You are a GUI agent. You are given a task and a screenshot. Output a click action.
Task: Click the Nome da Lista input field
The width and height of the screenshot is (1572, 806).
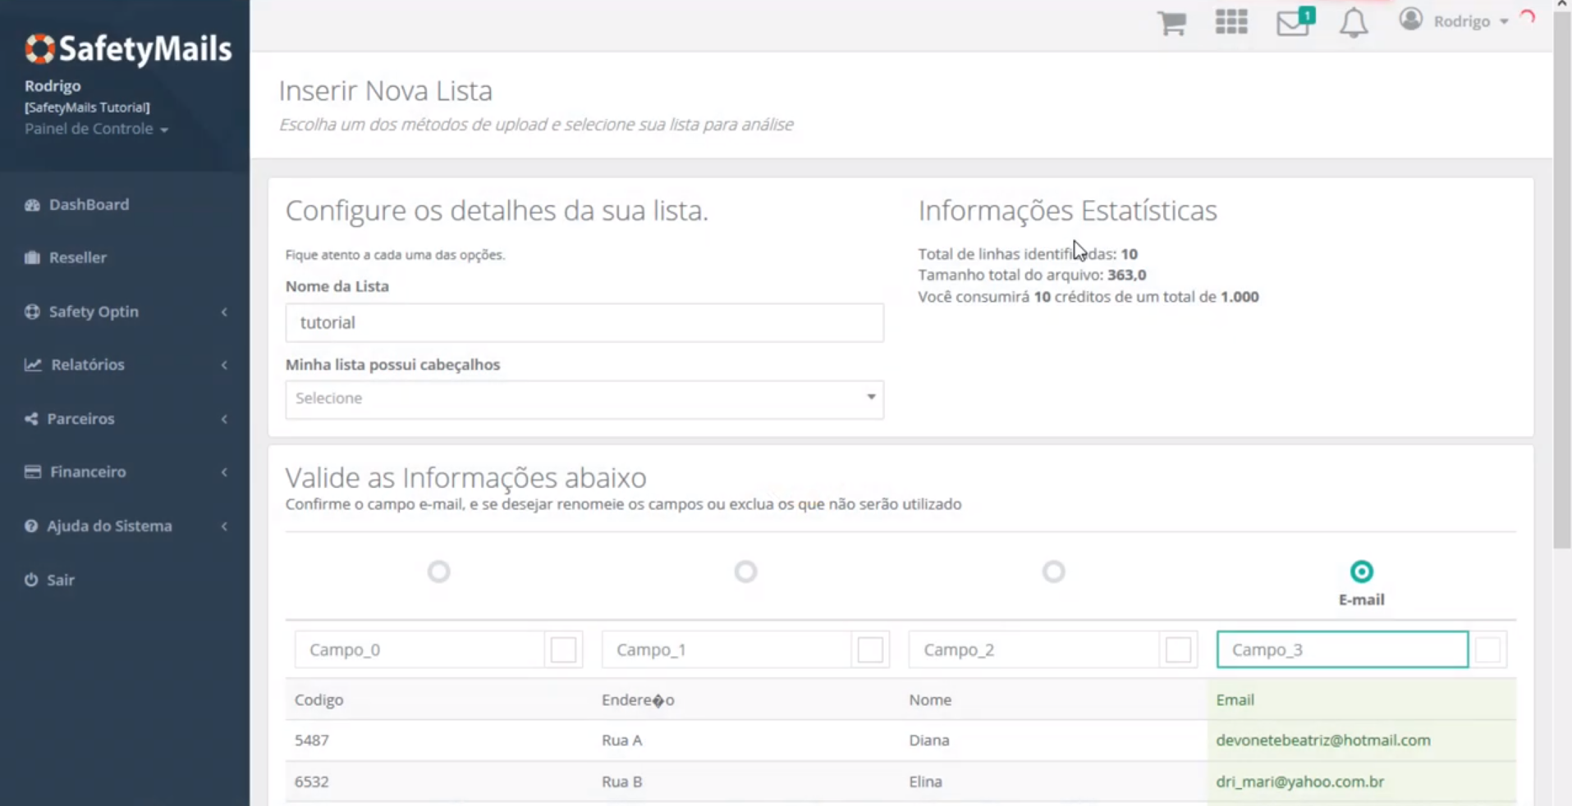[584, 322]
